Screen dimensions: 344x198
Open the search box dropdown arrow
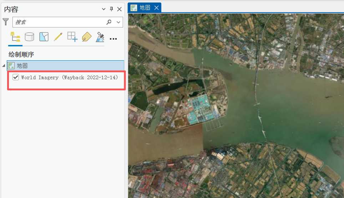click(118, 22)
